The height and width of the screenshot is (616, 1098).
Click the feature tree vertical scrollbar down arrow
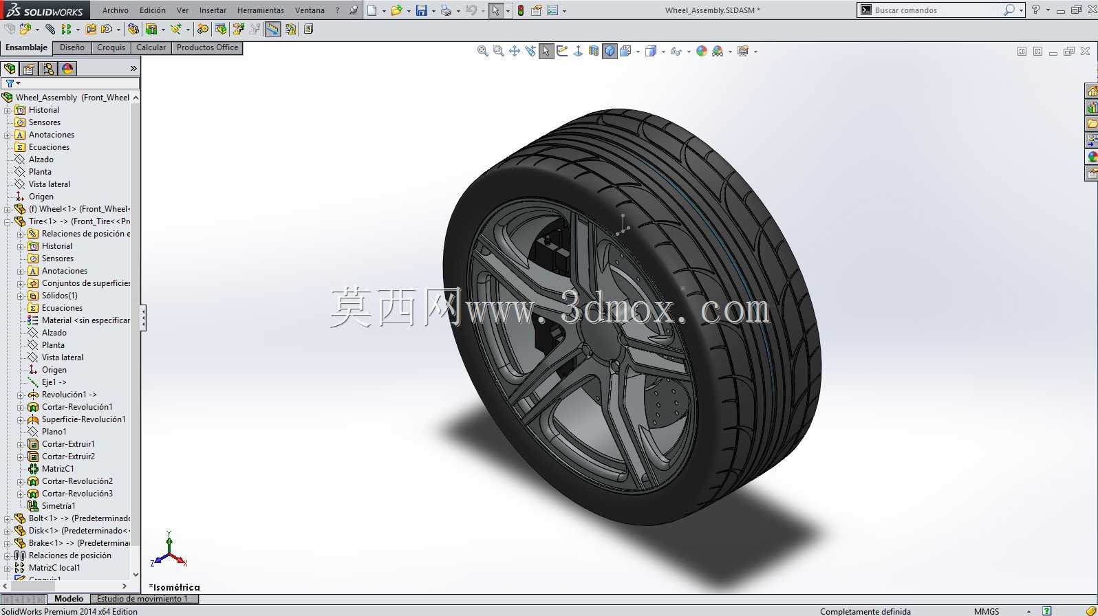point(136,575)
